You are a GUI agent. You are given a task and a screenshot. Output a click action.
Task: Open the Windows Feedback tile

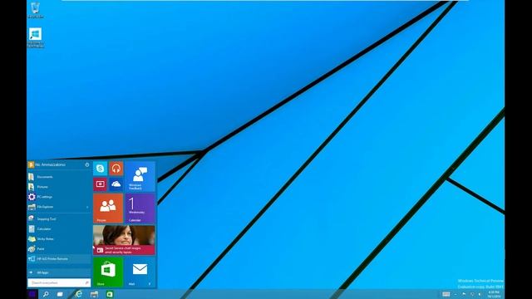coord(140,177)
